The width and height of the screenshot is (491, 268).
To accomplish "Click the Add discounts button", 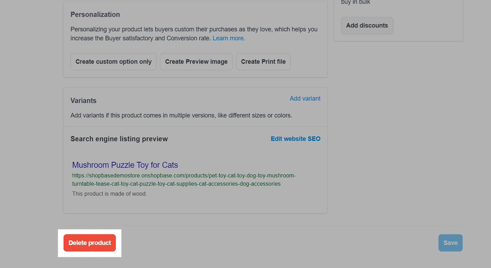I will (367, 25).
